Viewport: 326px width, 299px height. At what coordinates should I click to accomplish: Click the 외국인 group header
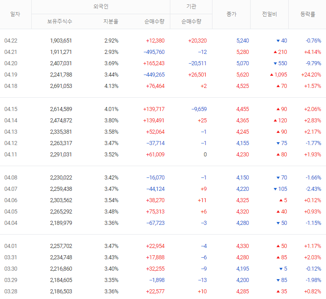[101, 6]
